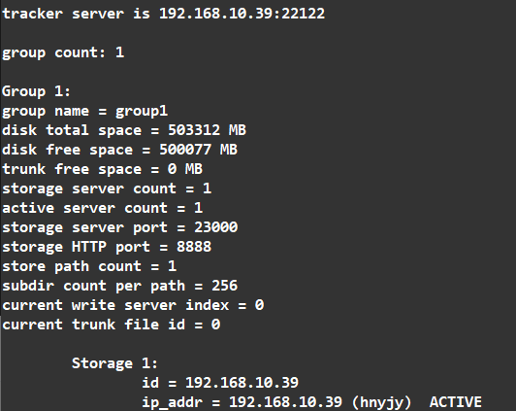Click the disk total space value 503312
The width and height of the screenshot is (516, 411).
(x=194, y=130)
